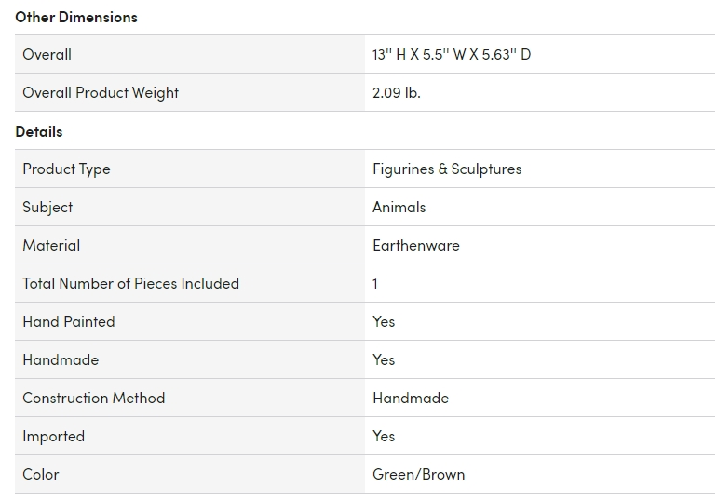Click the Color row label
The image size is (717, 501).
coord(41,474)
